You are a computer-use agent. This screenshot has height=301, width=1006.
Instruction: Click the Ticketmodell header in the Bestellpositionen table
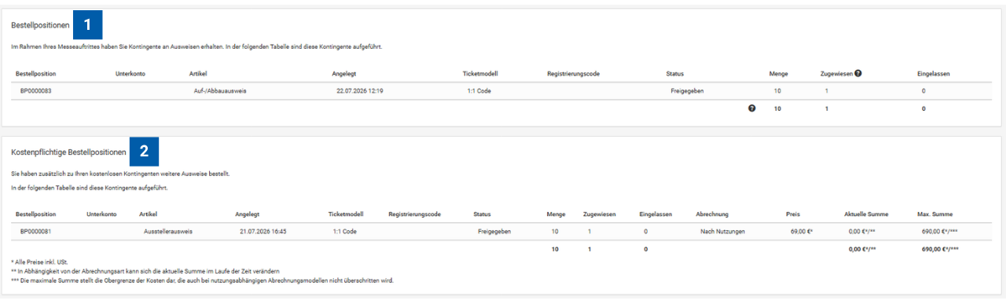480,73
